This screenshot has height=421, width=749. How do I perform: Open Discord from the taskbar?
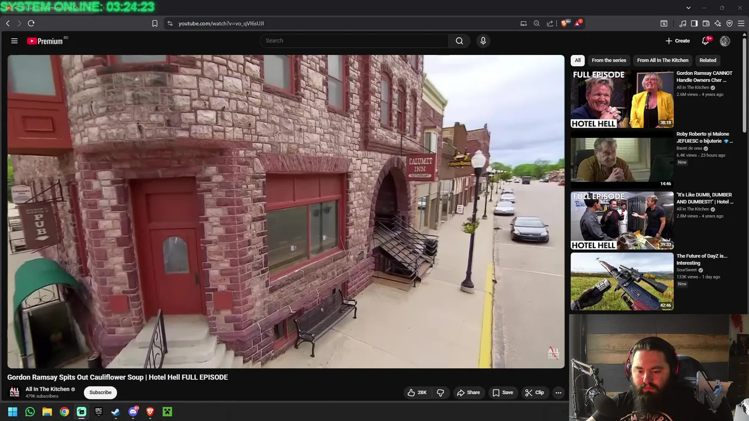(x=133, y=412)
